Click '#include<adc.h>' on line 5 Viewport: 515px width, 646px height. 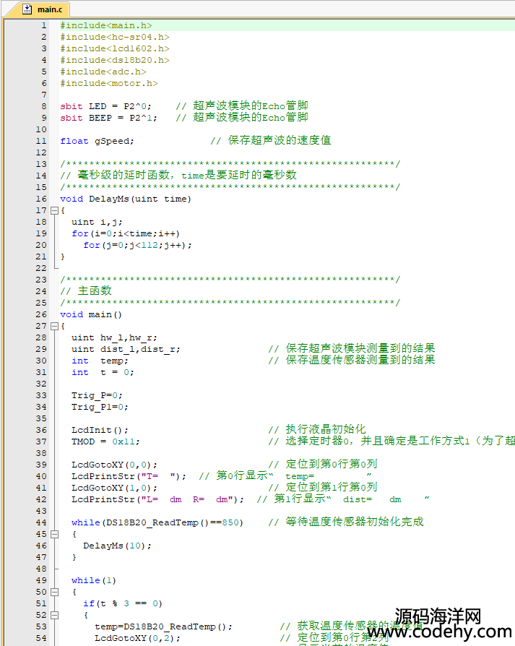point(103,72)
